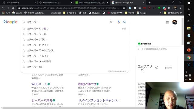The height and width of the screenshot is (109, 194).
Task: Click the Evernote panel heading
Action: 144,44
